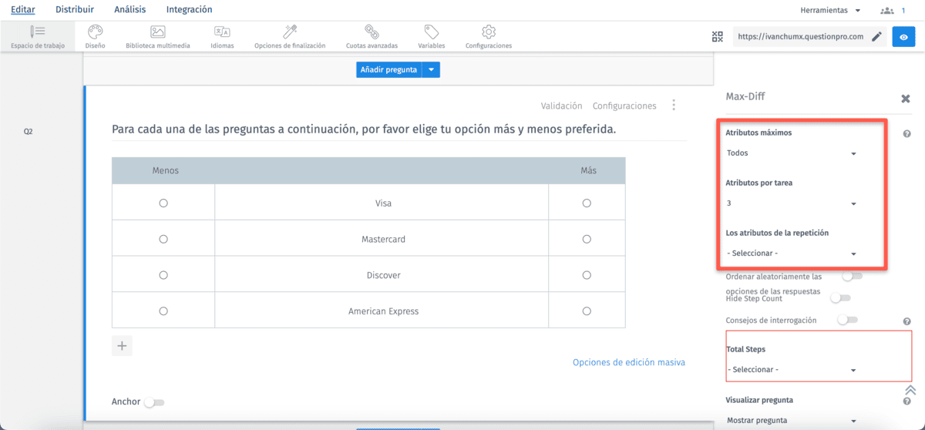Viewport: 925px width, 430px height.
Task: Toggle the Hide Step Count switch
Action: point(841,297)
